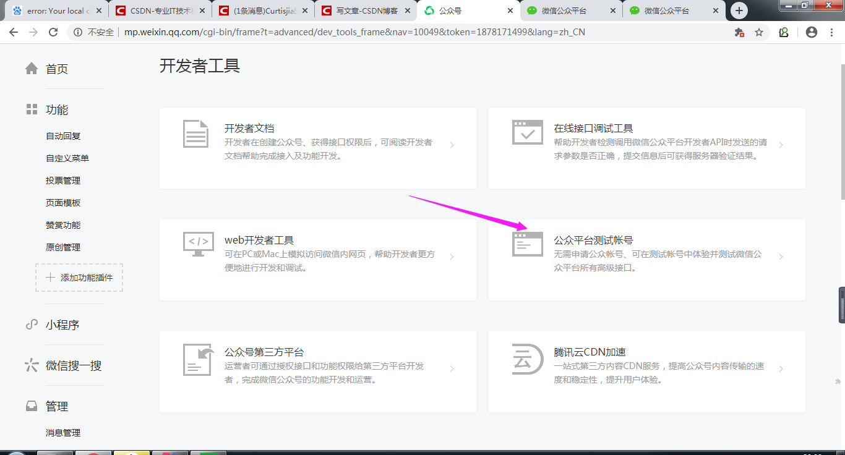The height and width of the screenshot is (455, 845).
Task: Click the 功能 grid icon in sidebar
Action: click(x=32, y=109)
